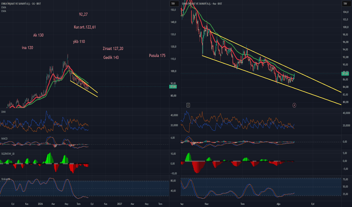This screenshot has height=207, width=352.
Task: Click the -10,00 level on the daily SQZMOM scale
Action: [173, 174]
